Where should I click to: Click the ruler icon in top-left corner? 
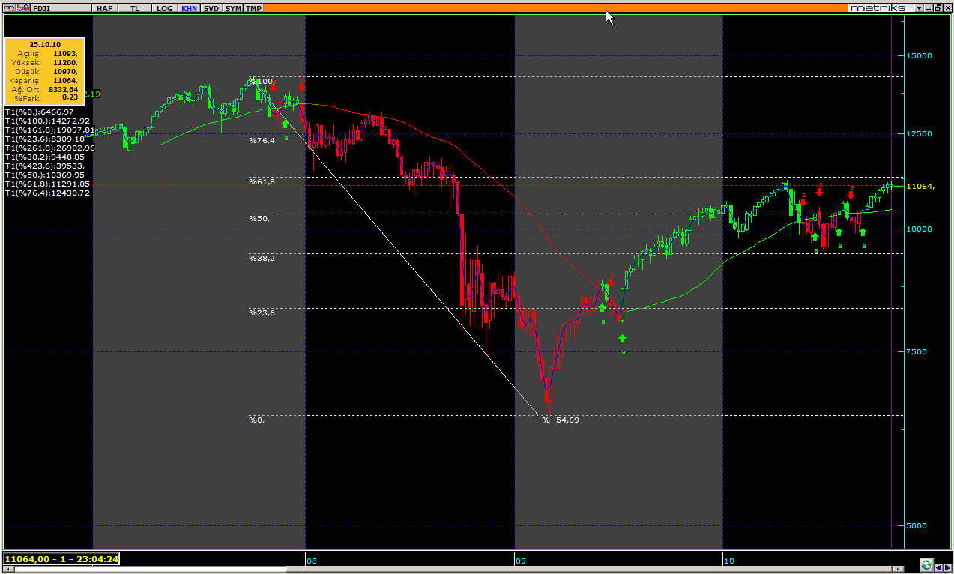[x=10, y=7]
